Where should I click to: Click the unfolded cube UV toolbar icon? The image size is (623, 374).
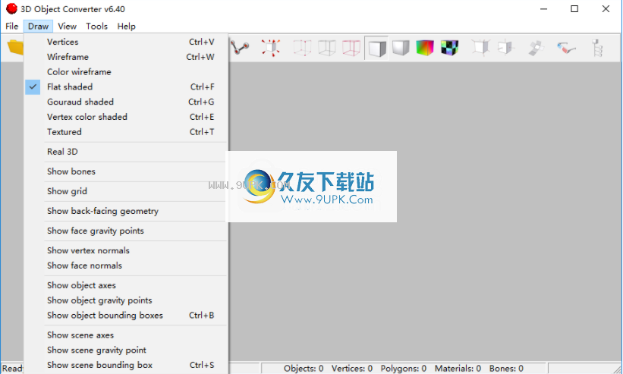[536, 48]
